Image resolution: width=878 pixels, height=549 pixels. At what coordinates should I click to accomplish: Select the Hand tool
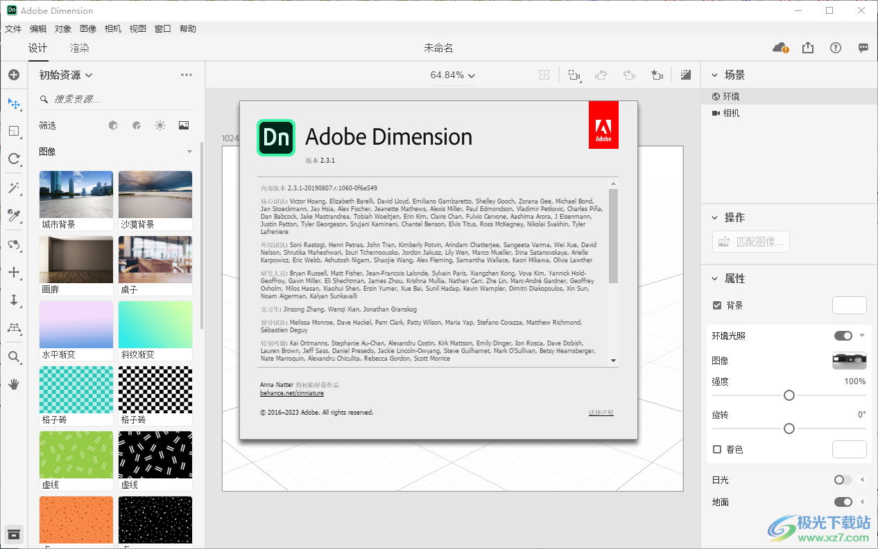click(x=13, y=384)
